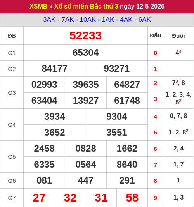
Task: Click the G6 row label
Action: point(12,181)
